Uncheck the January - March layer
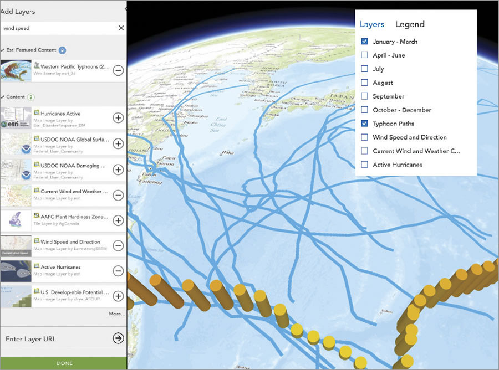This screenshot has height=370, width=499. 364,41
